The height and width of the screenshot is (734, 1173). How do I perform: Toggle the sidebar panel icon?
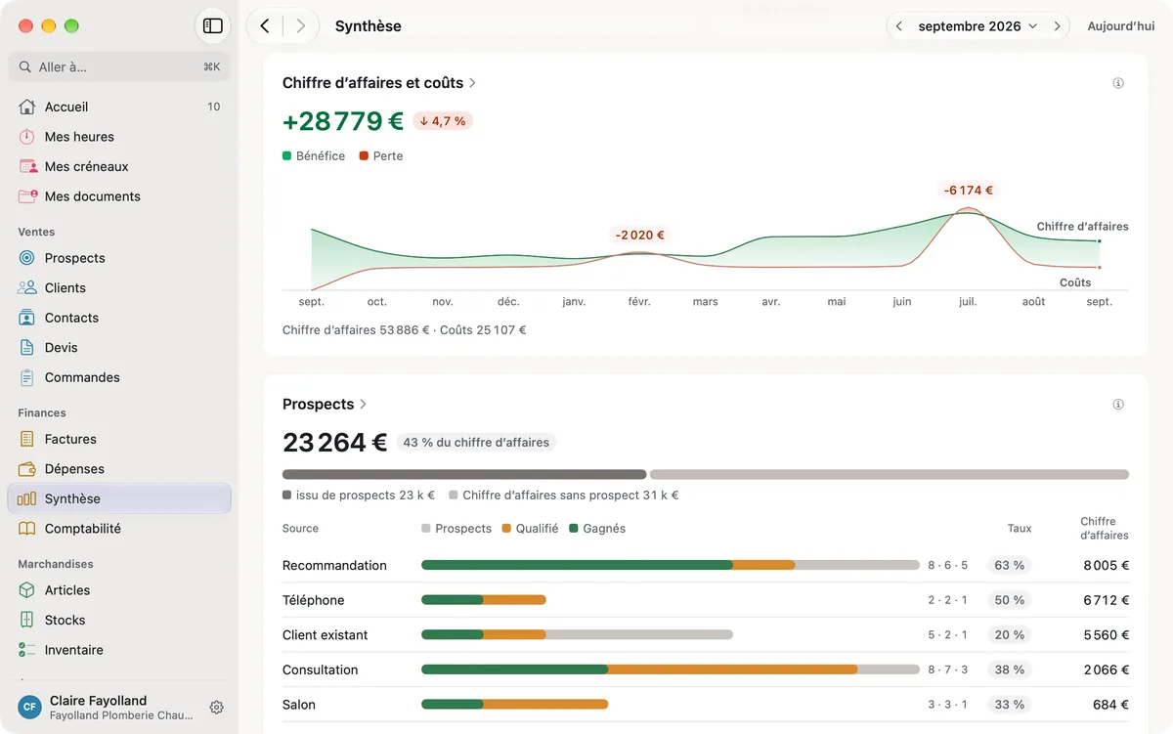pos(213,26)
